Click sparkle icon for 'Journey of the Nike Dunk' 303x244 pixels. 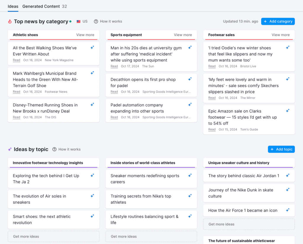[x=288, y=190]
